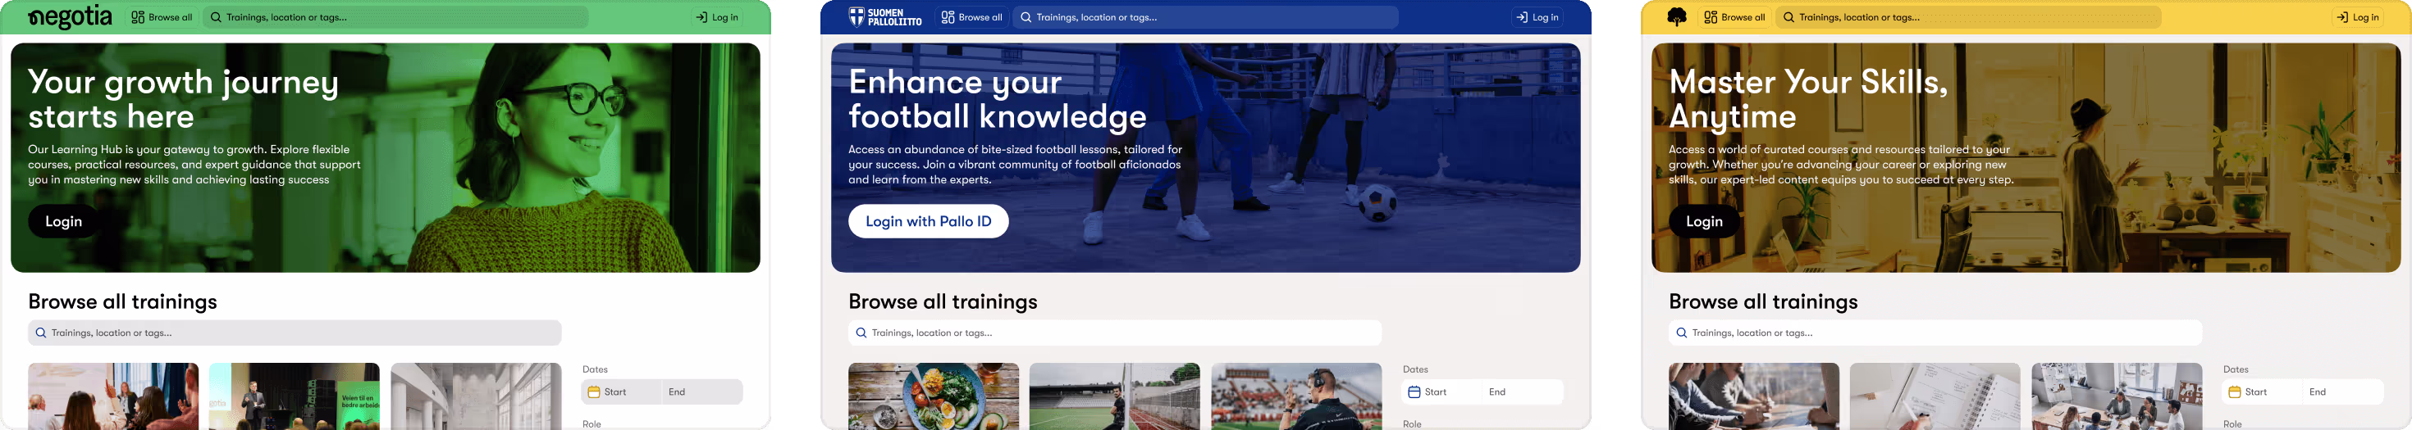Screen dimensions: 2412x430
Task: Click the search magnifier icon in the yellow header
Action: pos(1788,17)
